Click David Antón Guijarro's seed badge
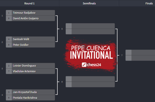The height and width of the screenshot is (102, 155). tap(9, 18)
